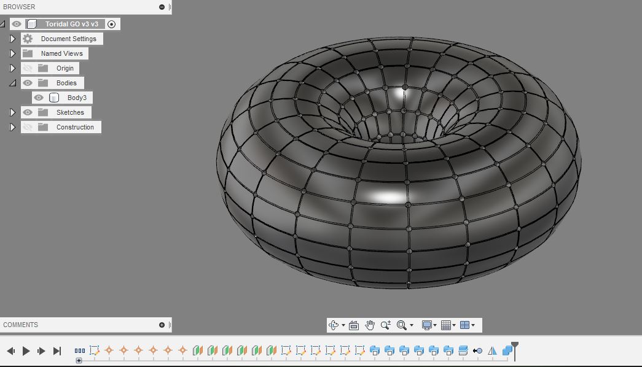Open Display Settings monitor icon
This screenshot has width=642, height=367.
pyautogui.click(x=426, y=325)
